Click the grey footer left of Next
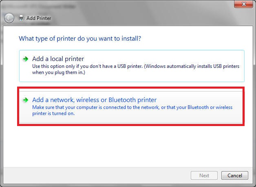 [96, 176]
